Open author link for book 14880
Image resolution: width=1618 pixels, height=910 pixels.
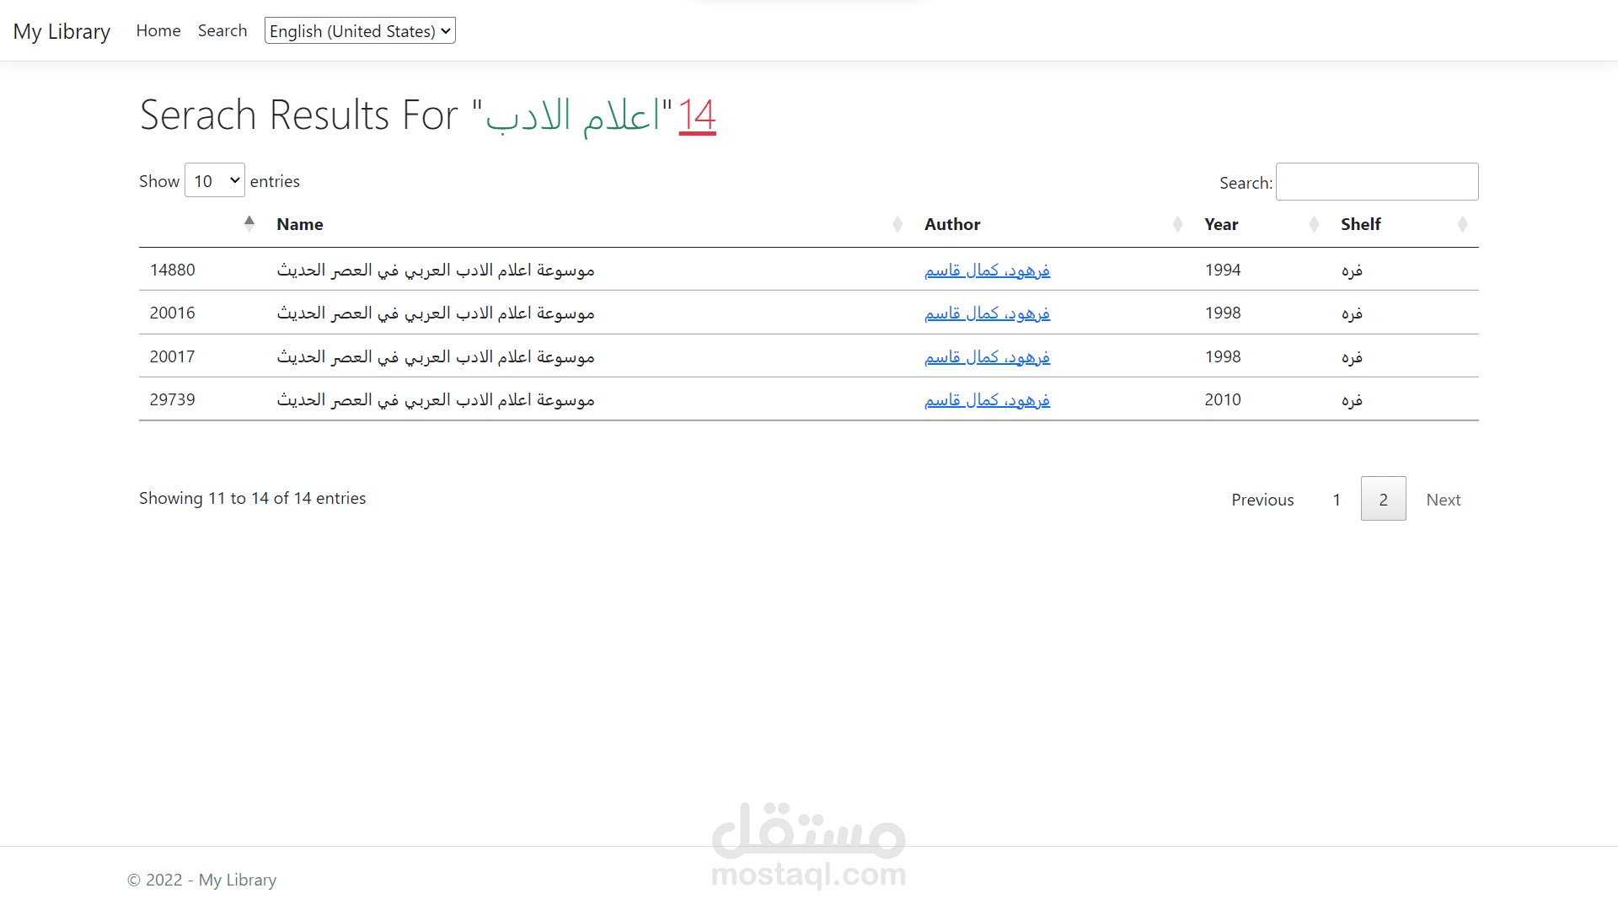pos(987,270)
